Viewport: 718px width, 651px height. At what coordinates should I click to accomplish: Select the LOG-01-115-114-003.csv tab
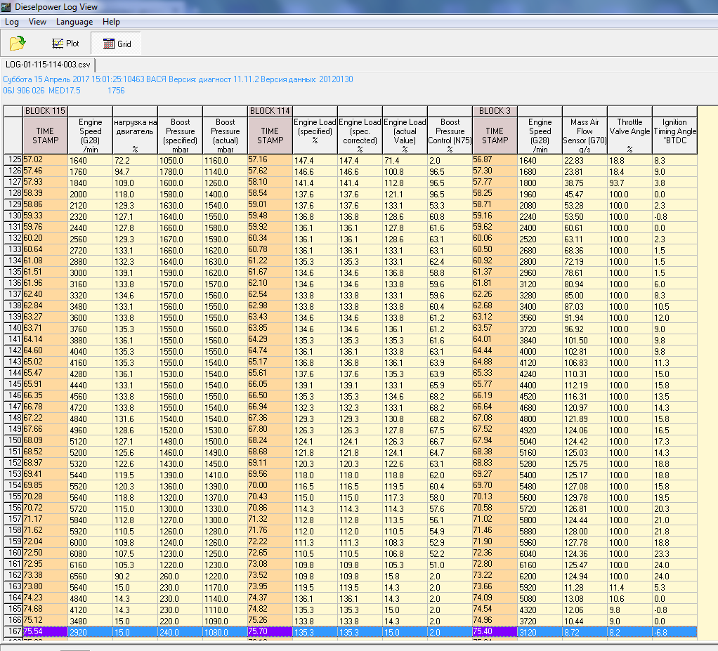(x=48, y=65)
